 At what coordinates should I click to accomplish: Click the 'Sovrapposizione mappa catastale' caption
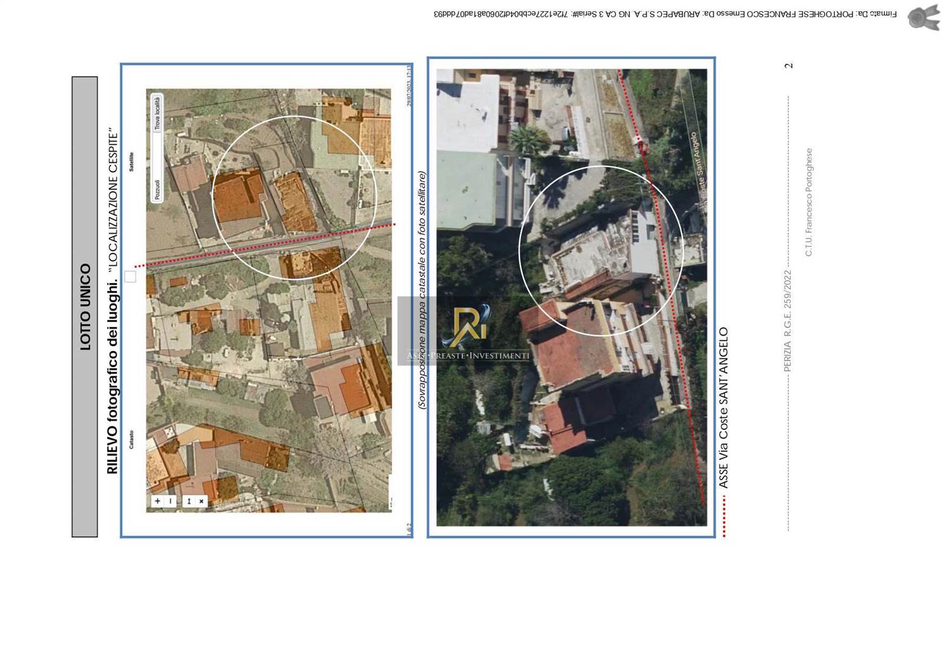tap(422, 290)
